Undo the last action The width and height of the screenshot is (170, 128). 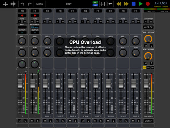tap(22, 4)
